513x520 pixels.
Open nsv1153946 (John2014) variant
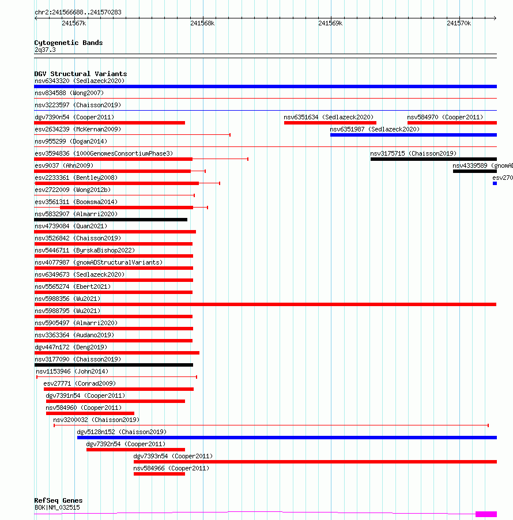point(72,371)
